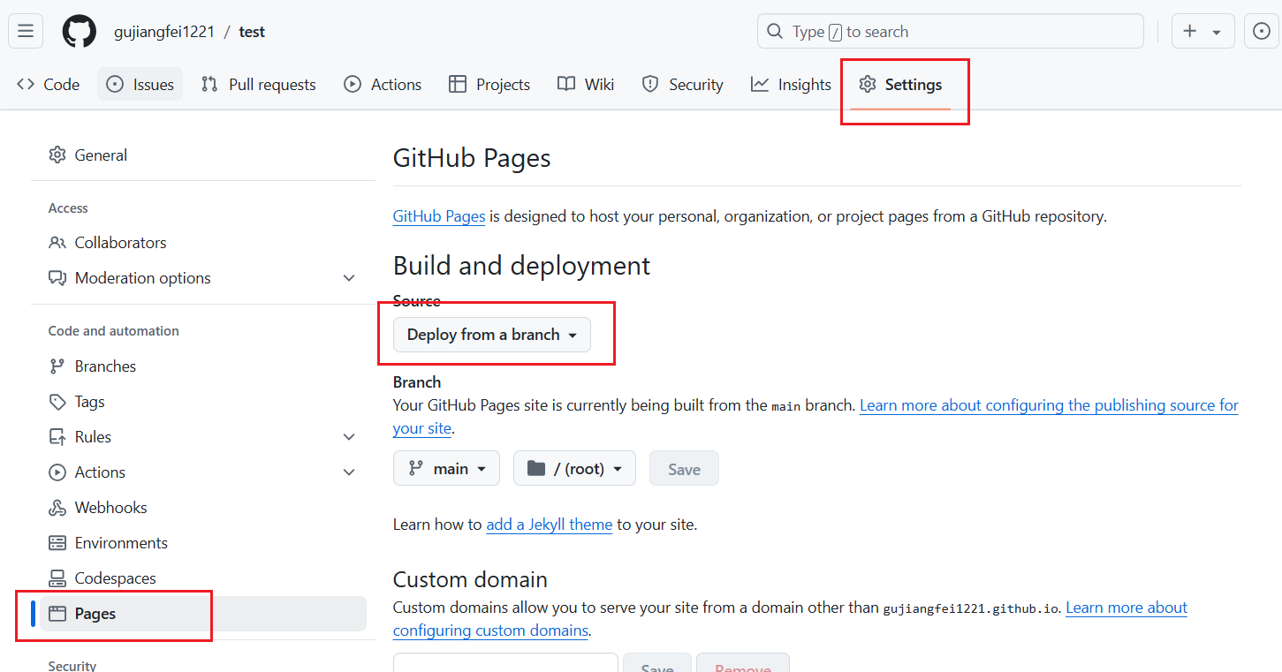The width and height of the screenshot is (1282, 672).
Task: Click the GitHub Octocat logo
Action: coord(79,32)
